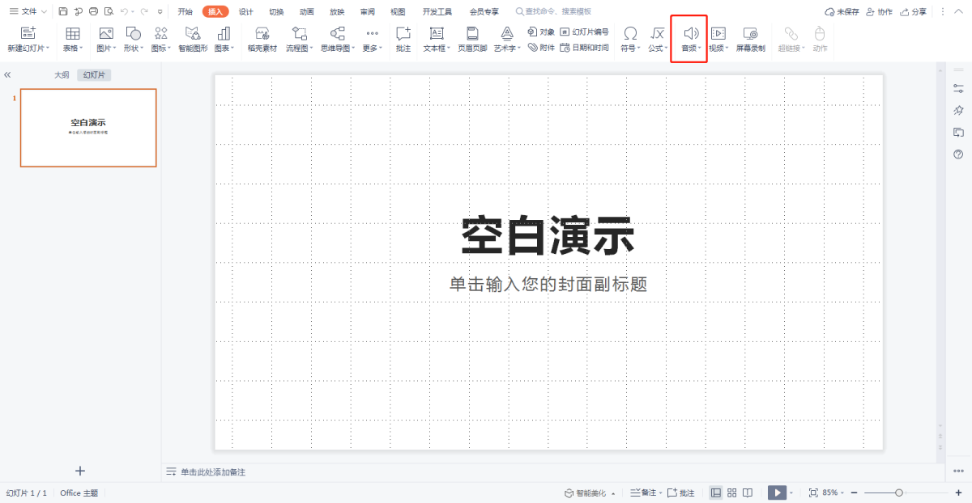972x503 pixels.
Task: Switch to slide sorter grid view
Action: tap(731, 492)
